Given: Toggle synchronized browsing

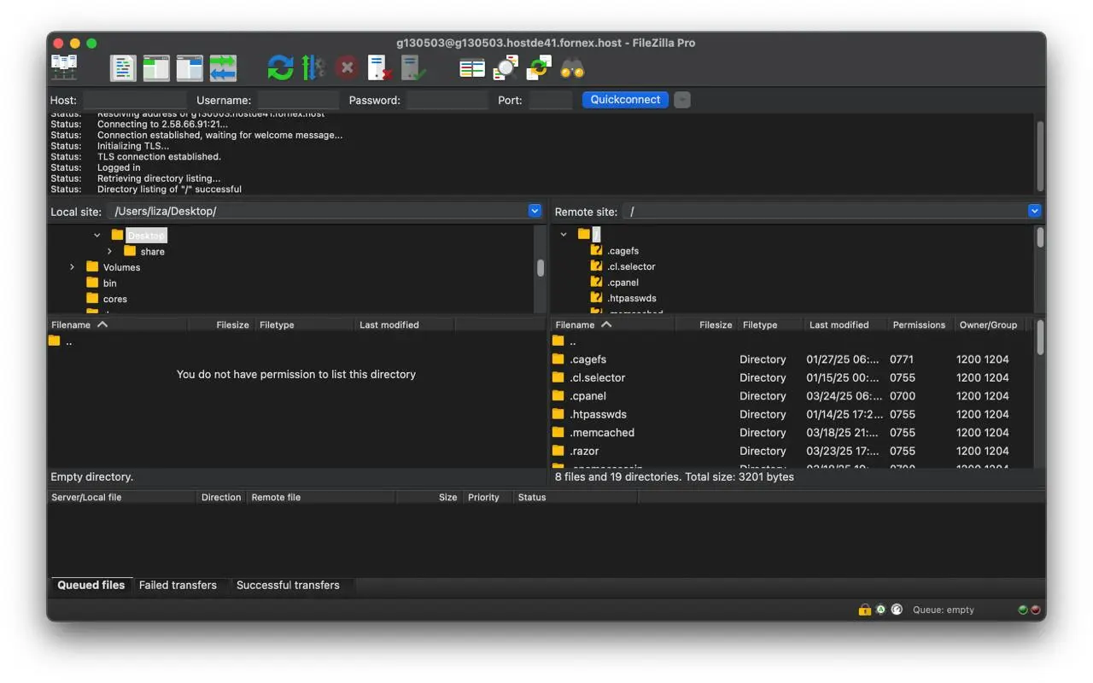Looking at the screenshot, I should pyautogui.click(x=539, y=67).
